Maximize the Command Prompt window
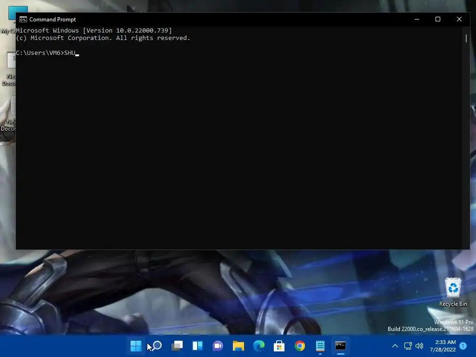 point(438,19)
